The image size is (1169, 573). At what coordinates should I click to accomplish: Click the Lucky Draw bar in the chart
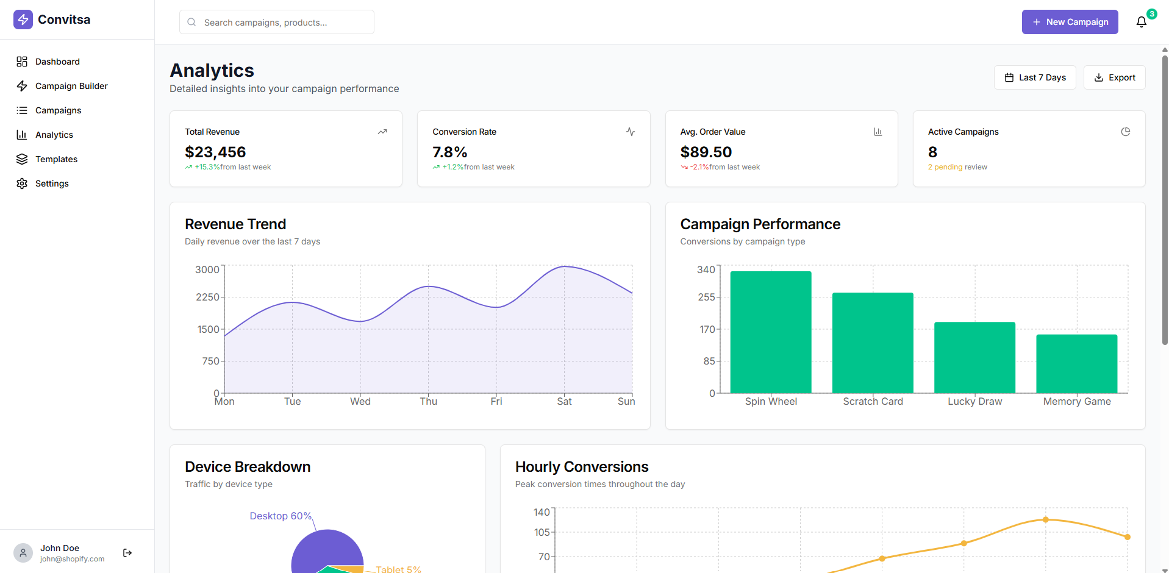pos(974,358)
